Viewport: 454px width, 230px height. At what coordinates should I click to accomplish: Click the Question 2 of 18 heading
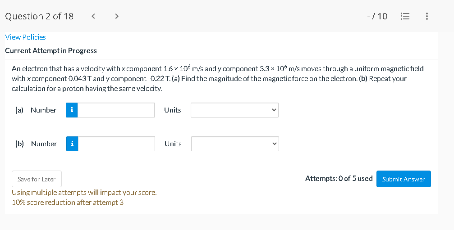pyautogui.click(x=39, y=16)
